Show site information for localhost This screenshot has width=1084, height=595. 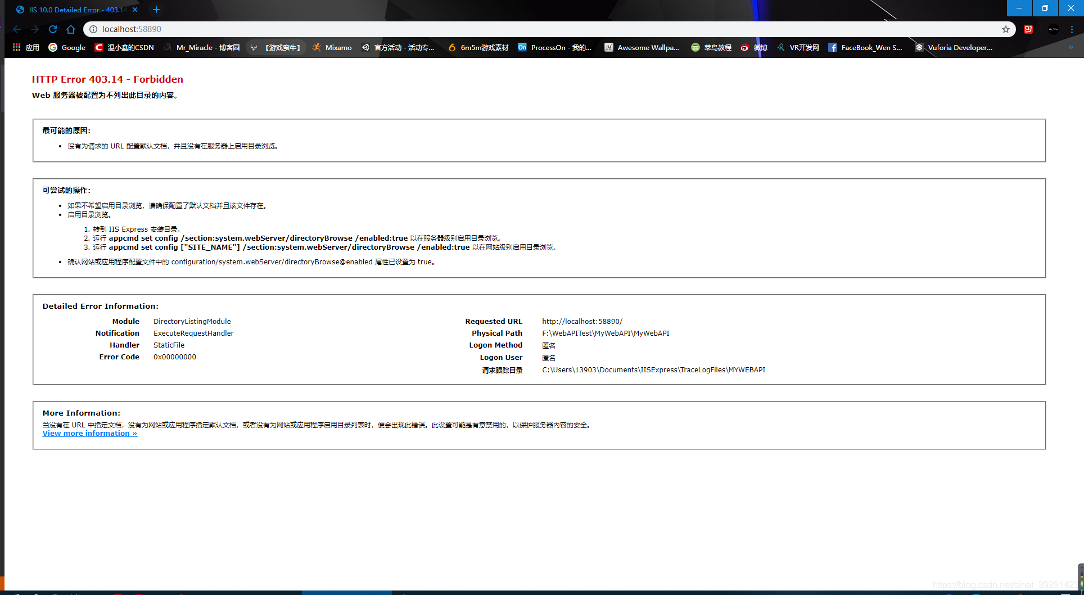click(93, 29)
